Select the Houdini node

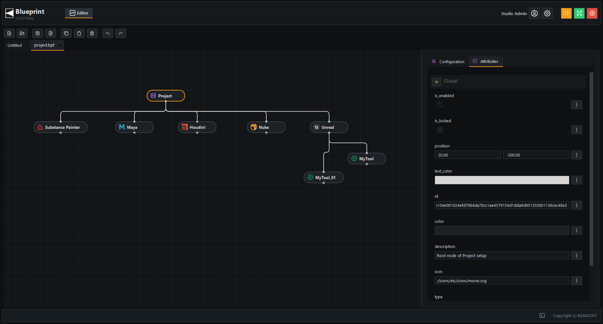click(197, 127)
